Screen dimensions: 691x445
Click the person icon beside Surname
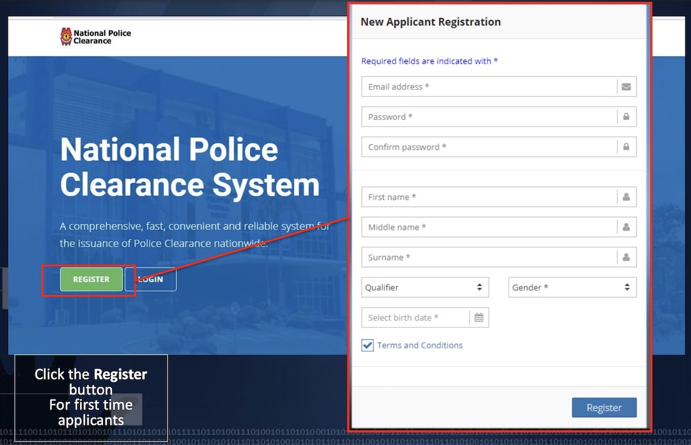pyautogui.click(x=627, y=257)
